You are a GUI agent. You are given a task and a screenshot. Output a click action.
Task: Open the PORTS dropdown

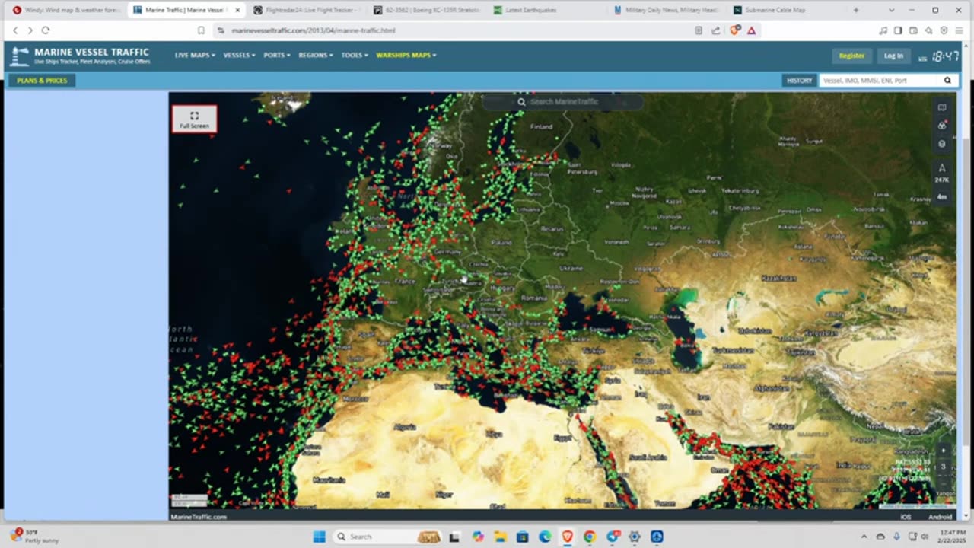pyautogui.click(x=276, y=55)
